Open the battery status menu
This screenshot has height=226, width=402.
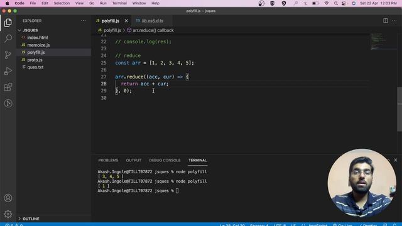click(315, 3)
